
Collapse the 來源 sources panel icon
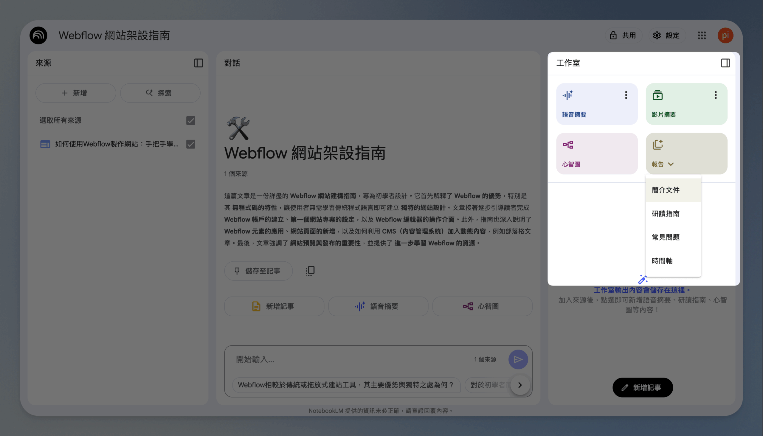pos(198,63)
